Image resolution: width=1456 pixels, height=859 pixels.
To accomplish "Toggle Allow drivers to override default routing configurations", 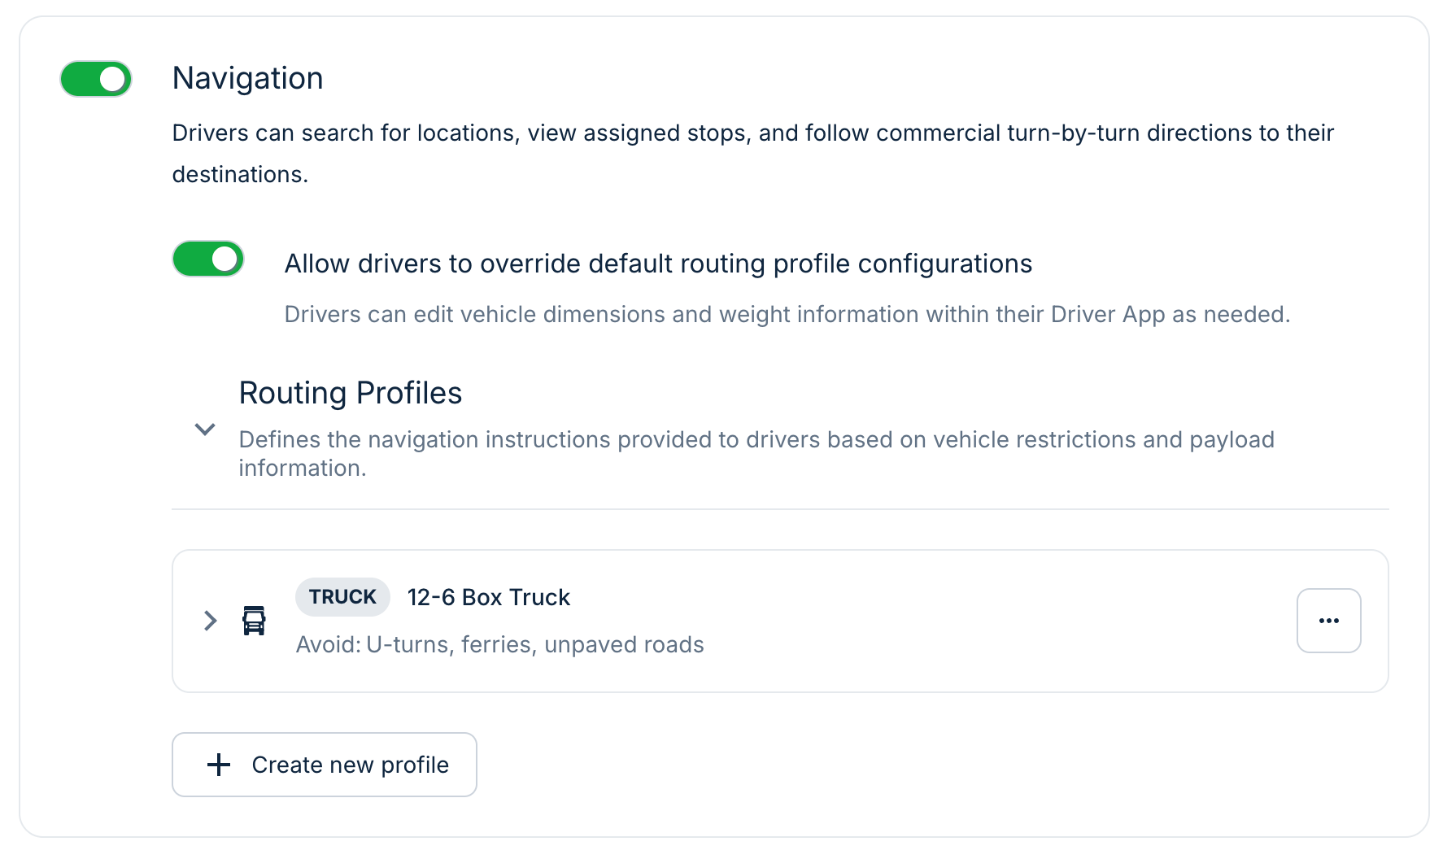I will point(207,259).
